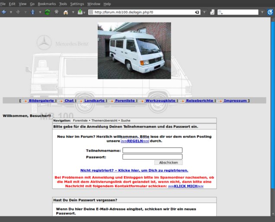The height and width of the screenshot is (222, 275).
Task: Click the search provider icon in search box
Action: [x=220, y=12]
